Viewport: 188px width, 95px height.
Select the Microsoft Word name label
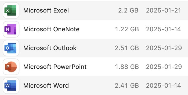point(46,86)
